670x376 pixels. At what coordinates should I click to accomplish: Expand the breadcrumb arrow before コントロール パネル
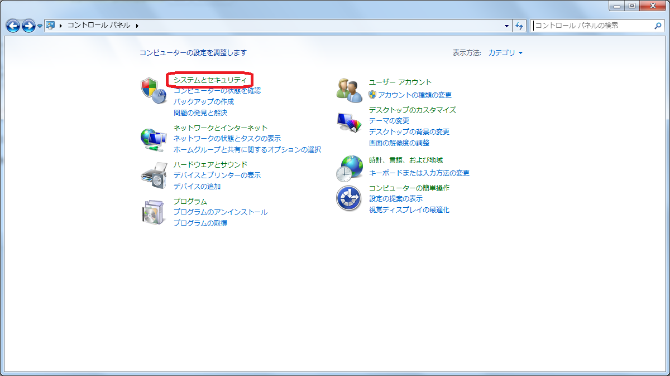click(61, 26)
